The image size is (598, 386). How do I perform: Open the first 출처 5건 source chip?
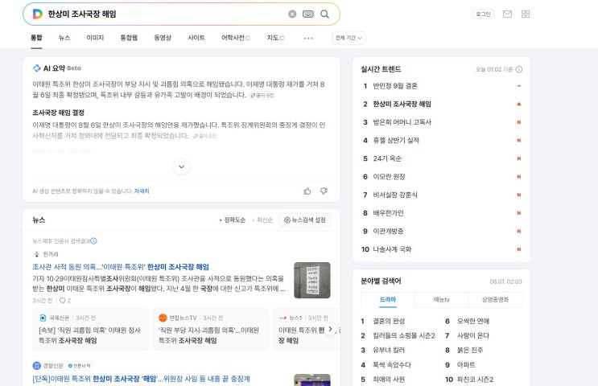pos(262,95)
